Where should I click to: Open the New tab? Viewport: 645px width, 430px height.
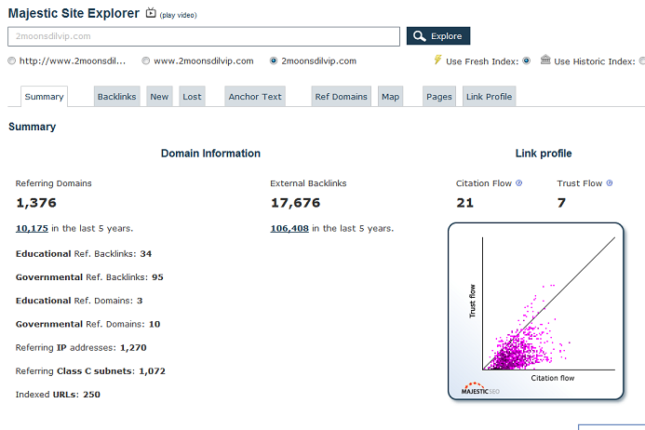point(159,97)
